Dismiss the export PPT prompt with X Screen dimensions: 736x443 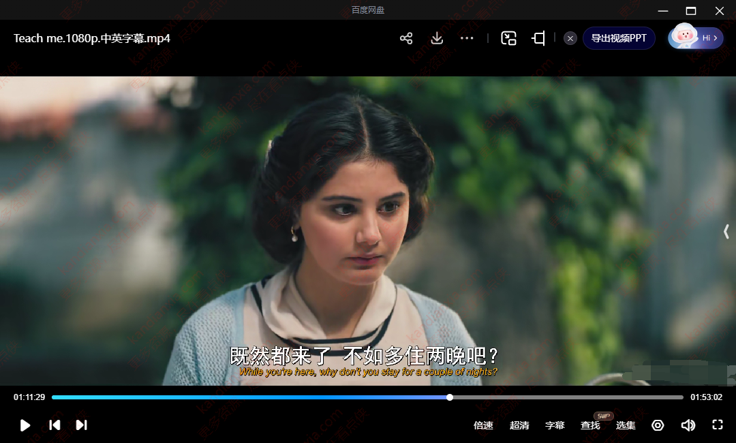(x=570, y=38)
